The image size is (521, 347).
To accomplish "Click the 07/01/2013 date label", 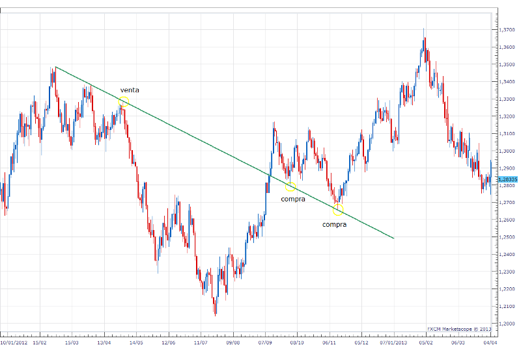I will [x=393, y=341].
